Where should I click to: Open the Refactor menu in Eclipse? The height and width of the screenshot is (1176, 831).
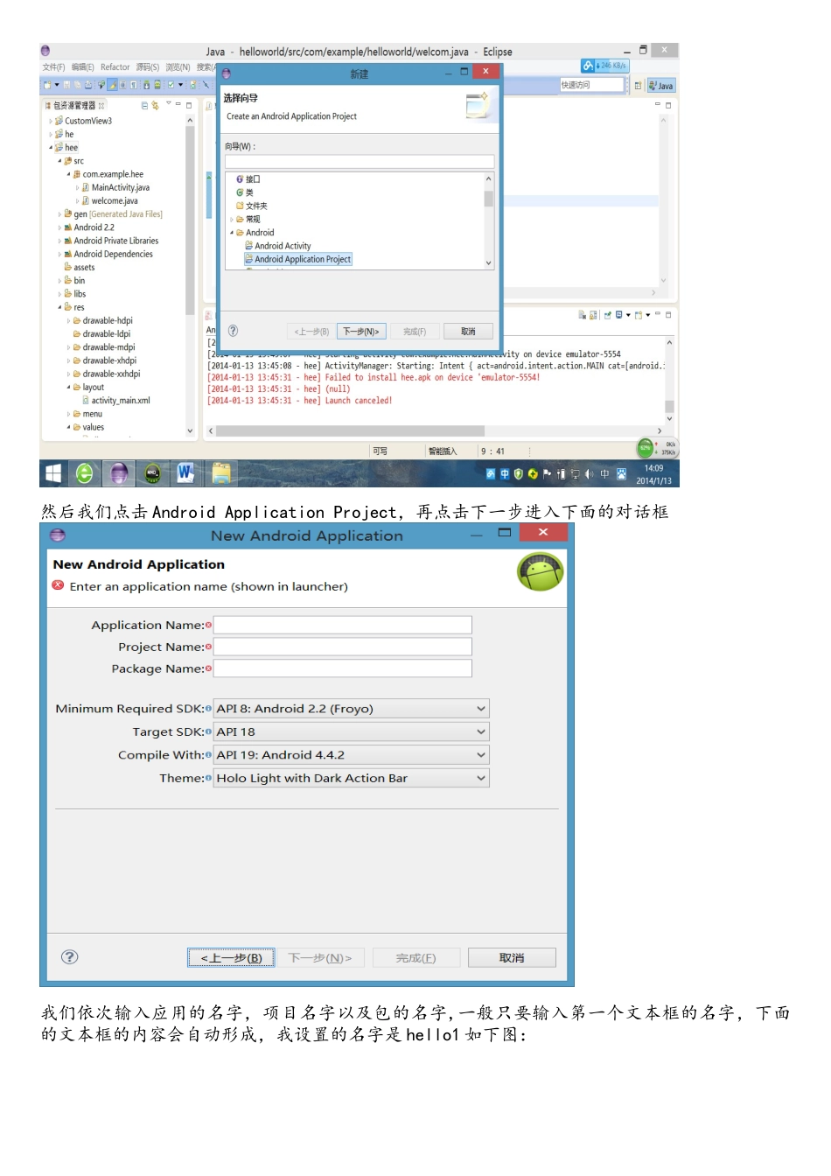pyautogui.click(x=115, y=67)
